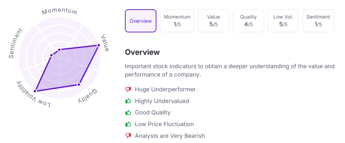Click the Sentiment data point on radar chart
The height and width of the screenshot is (143, 345).
(x=51, y=55)
